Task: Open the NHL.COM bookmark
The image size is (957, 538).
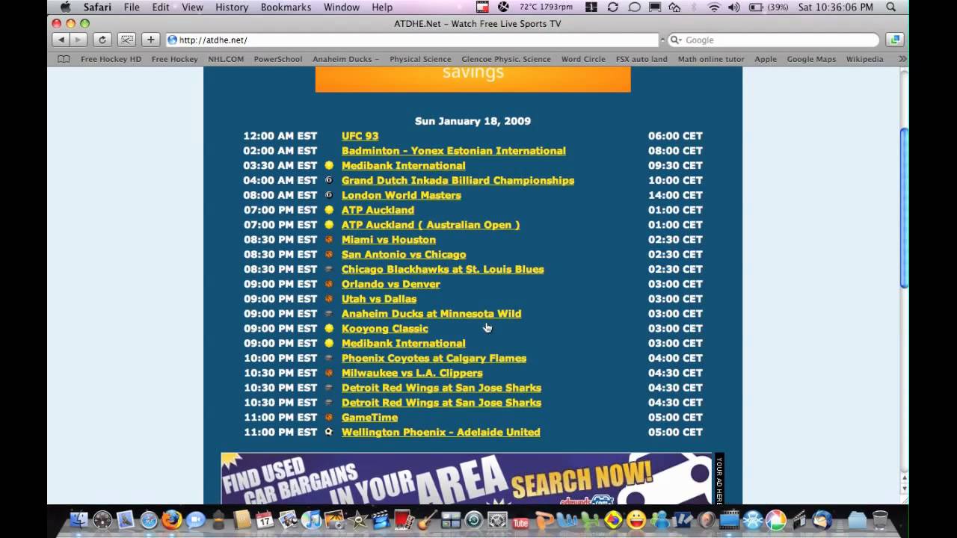Action: click(226, 59)
